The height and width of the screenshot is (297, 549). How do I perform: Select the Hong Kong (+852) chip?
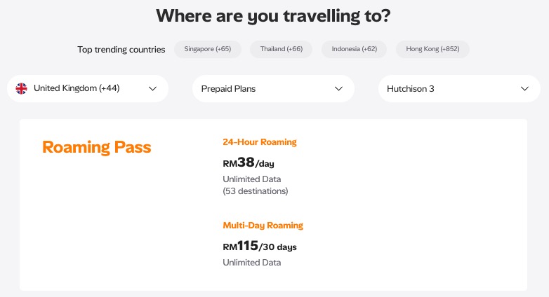[x=432, y=49]
